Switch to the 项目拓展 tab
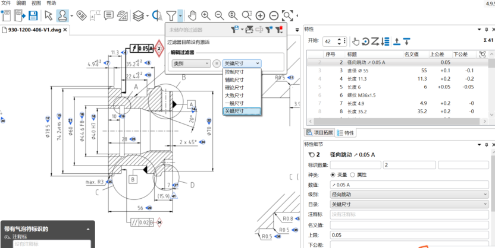495x248 pixels. [318, 133]
